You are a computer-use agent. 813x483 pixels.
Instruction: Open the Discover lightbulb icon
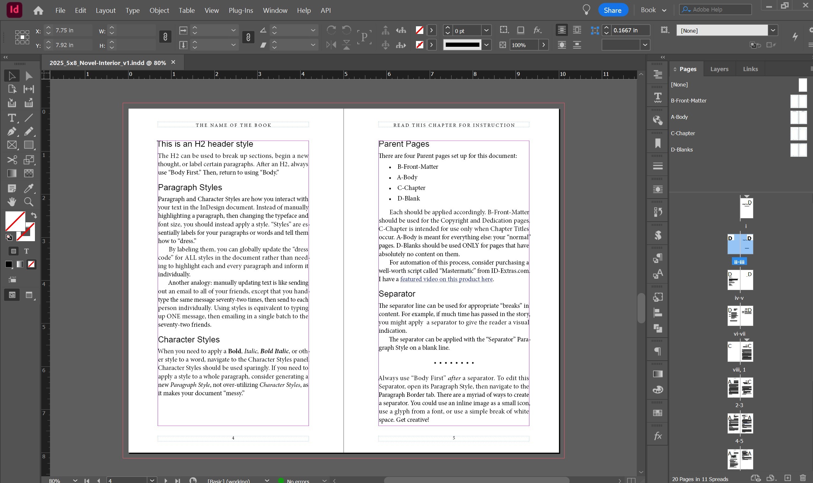point(586,10)
